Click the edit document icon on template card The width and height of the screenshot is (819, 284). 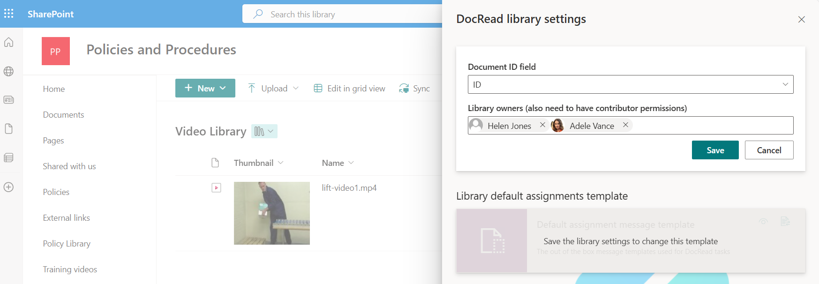tap(785, 221)
